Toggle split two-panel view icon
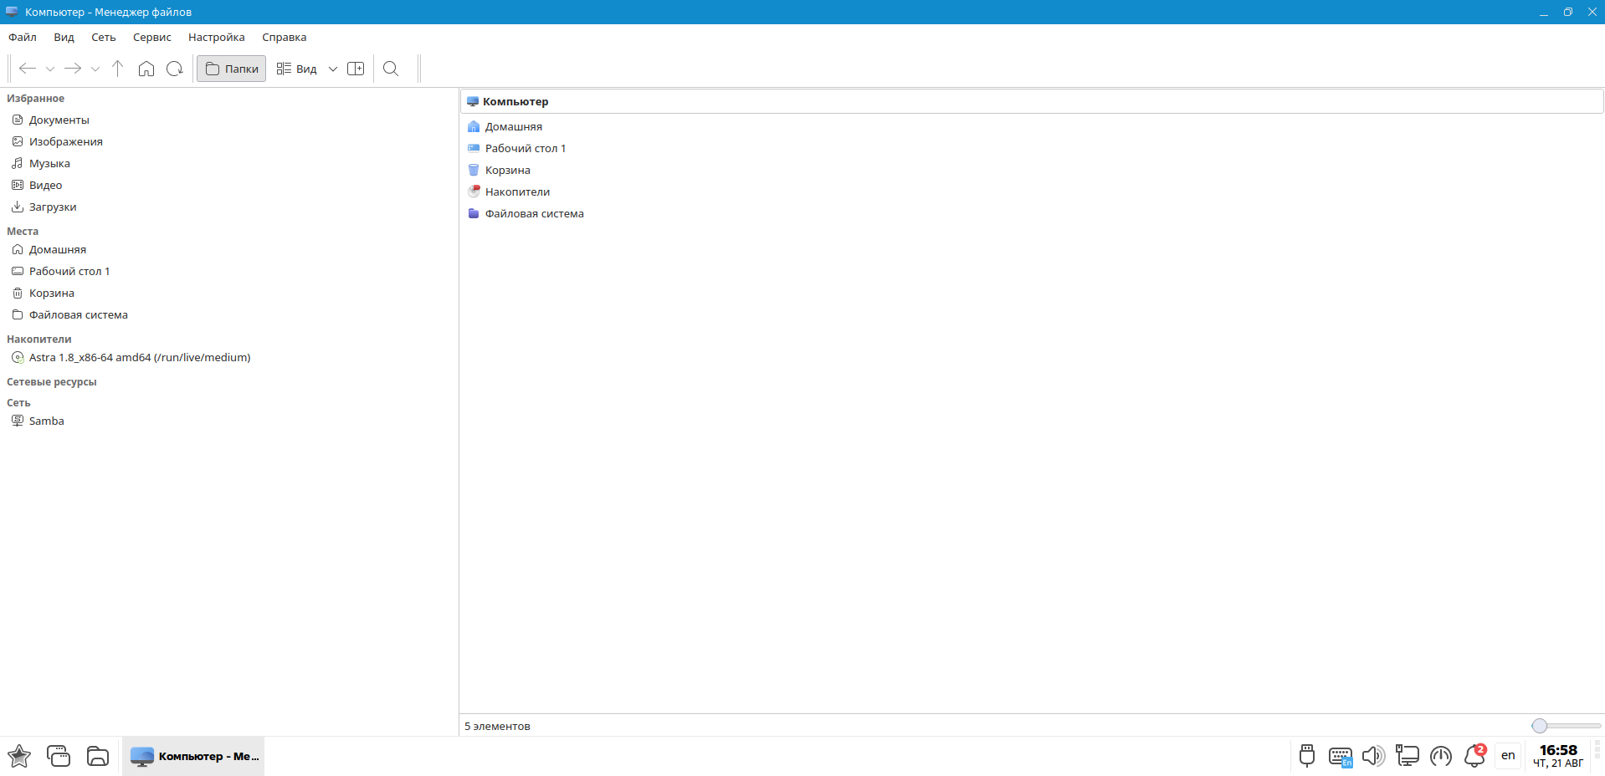Image resolution: width=1605 pixels, height=776 pixels. coord(356,69)
